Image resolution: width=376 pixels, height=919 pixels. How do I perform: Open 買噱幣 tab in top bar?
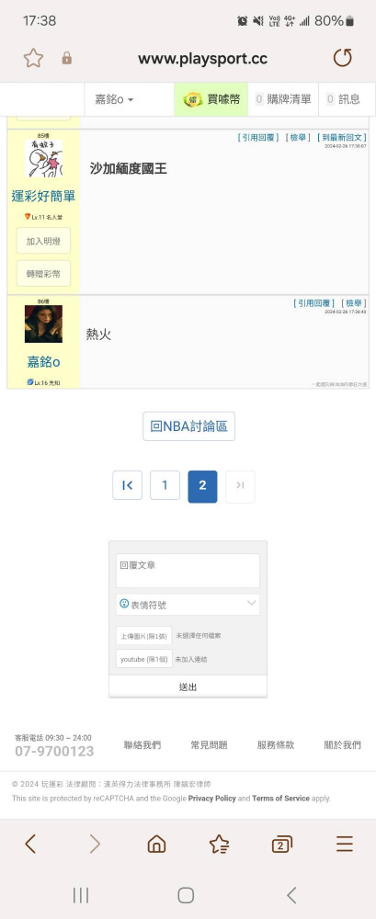[x=211, y=99]
